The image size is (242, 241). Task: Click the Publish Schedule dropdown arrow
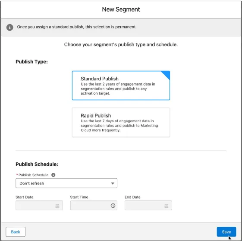point(113,184)
